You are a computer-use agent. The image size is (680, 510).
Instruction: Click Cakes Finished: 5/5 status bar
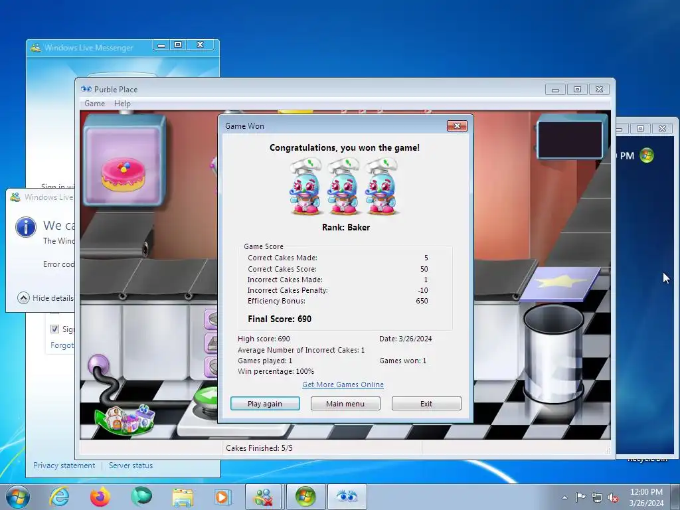pos(260,448)
